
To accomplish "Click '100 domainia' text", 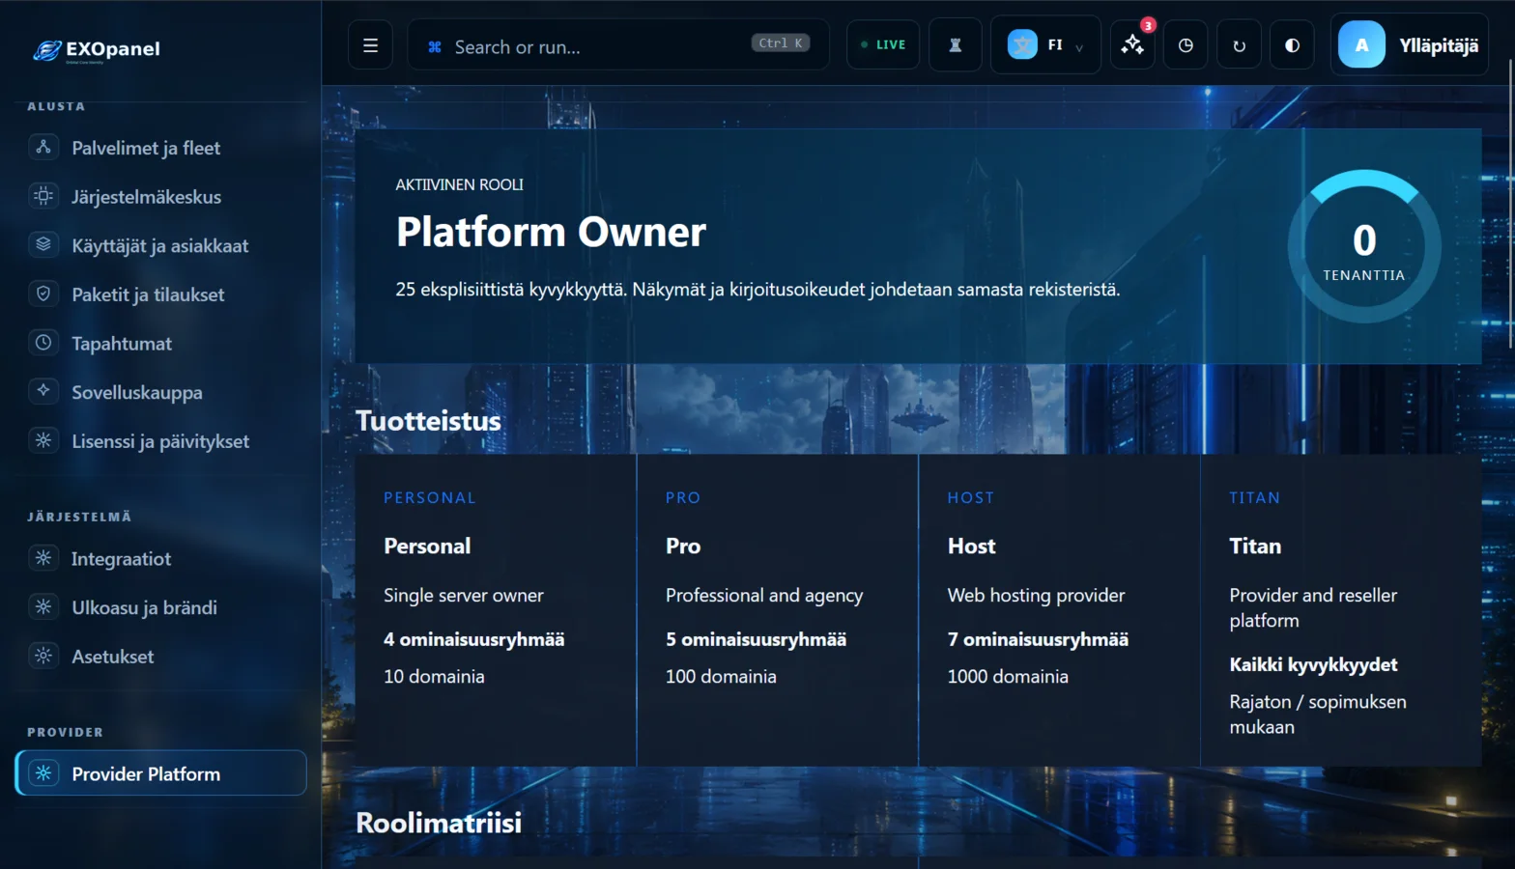I will 721,677.
